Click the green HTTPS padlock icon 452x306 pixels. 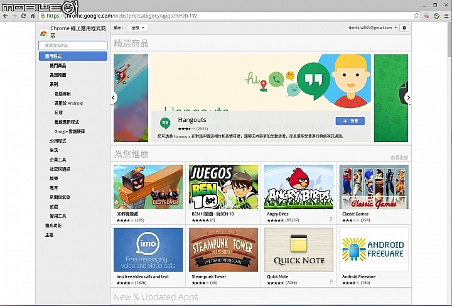(x=43, y=16)
